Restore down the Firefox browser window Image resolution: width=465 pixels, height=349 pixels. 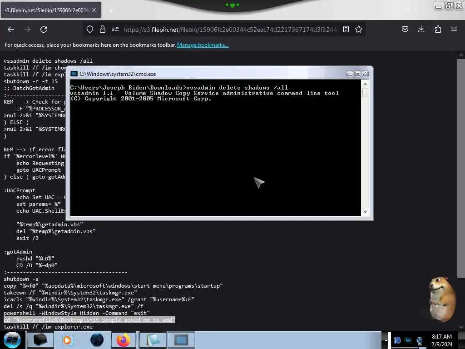click(x=449, y=6)
